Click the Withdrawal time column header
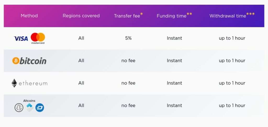This screenshot has width=268, height=127. pyautogui.click(x=228, y=16)
